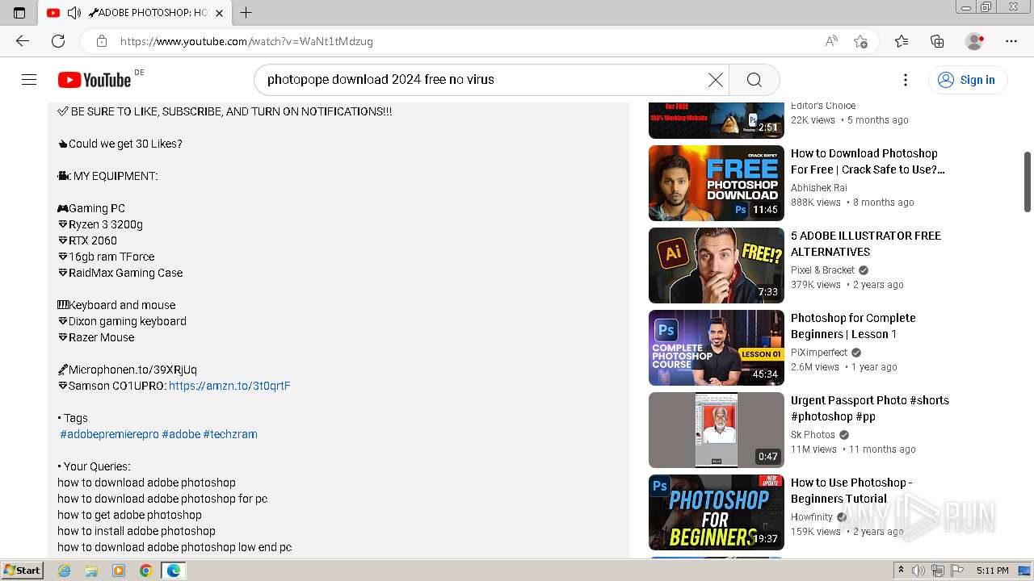Open YouTube settings three-dot menu
Viewport: 1034px width, 581px height.
tap(906, 79)
